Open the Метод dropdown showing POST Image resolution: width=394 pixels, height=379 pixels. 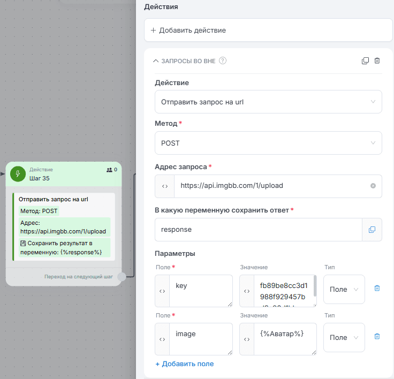click(268, 143)
